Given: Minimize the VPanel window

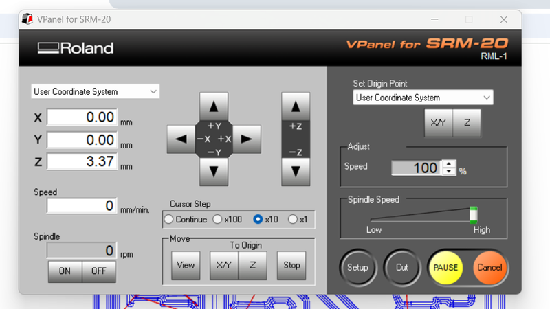Looking at the screenshot, I should click(434, 19).
